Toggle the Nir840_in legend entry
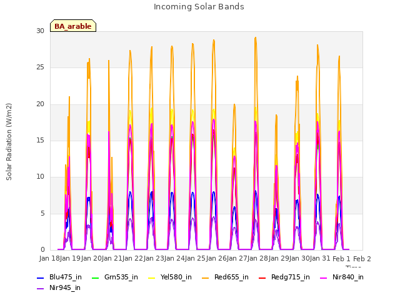 [342, 277]
